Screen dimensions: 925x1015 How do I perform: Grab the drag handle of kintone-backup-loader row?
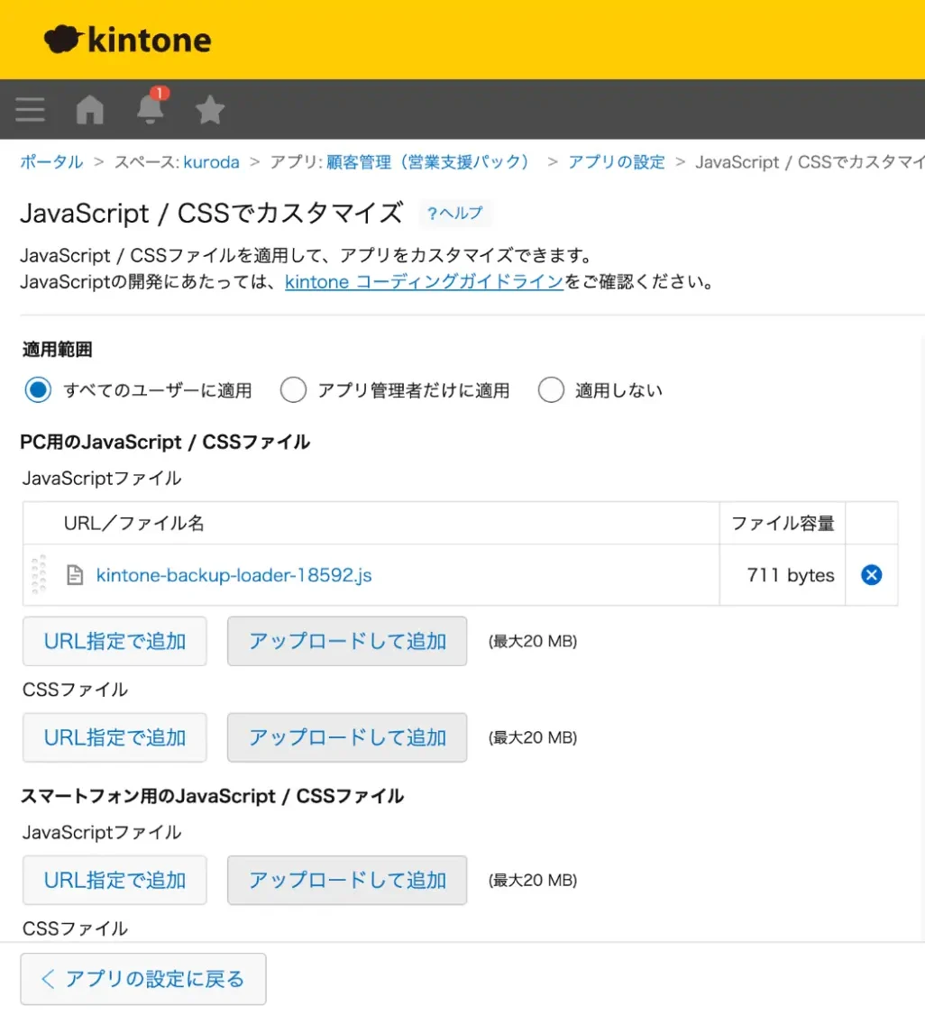tap(39, 574)
